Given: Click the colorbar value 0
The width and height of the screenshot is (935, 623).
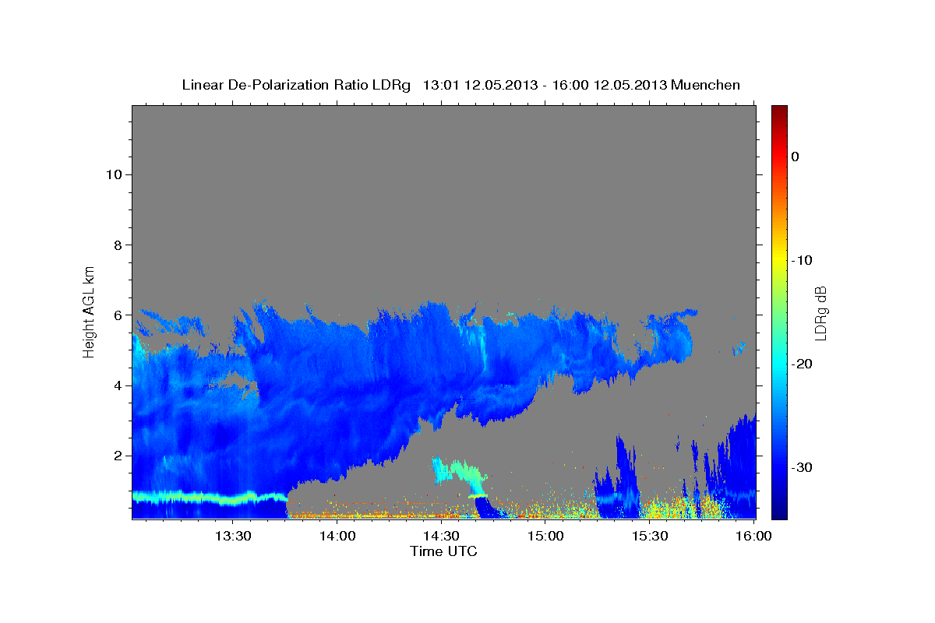Looking at the screenshot, I should (x=796, y=157).
